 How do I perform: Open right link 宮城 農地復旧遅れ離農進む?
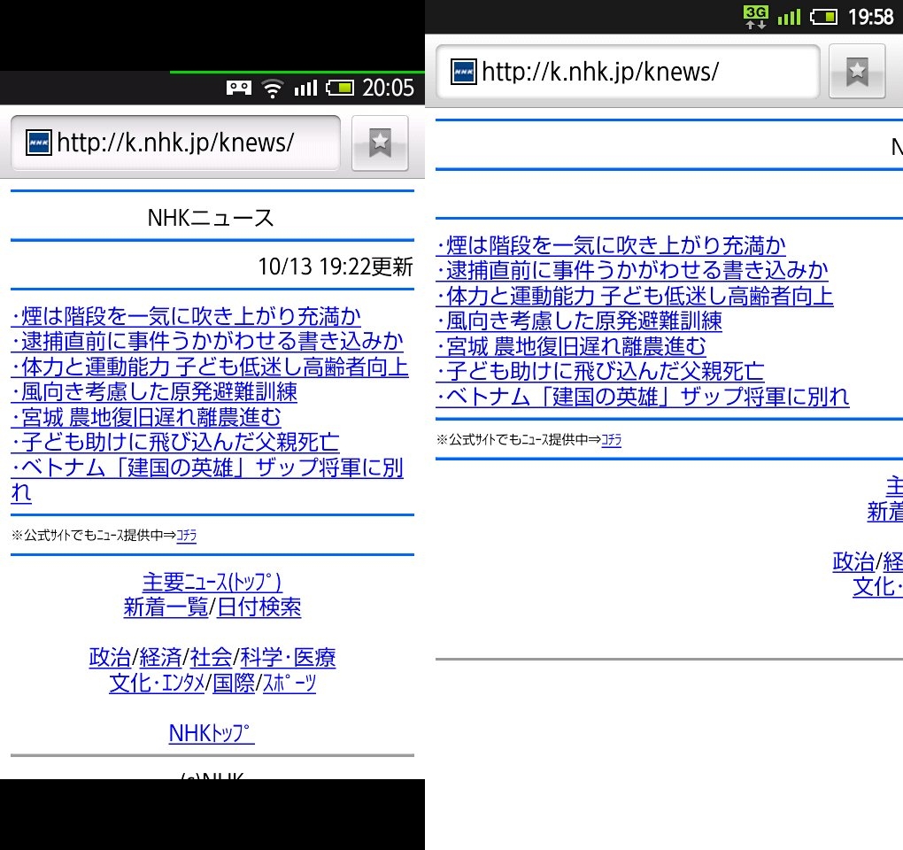571,346
